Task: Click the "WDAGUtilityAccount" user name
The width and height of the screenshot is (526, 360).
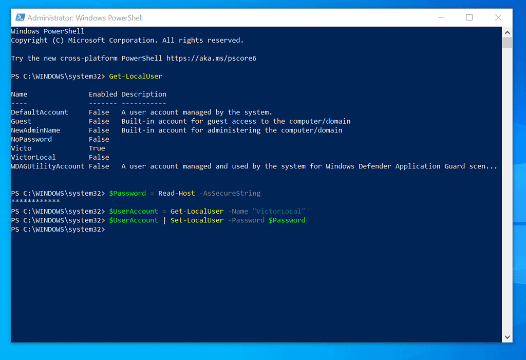Action: click(48, 166)
